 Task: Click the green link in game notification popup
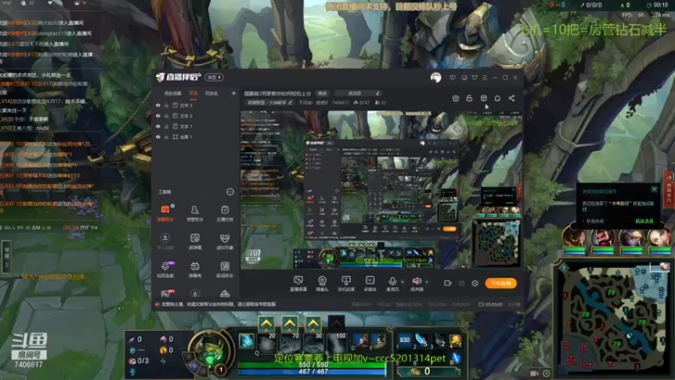[x=645, y=221]
